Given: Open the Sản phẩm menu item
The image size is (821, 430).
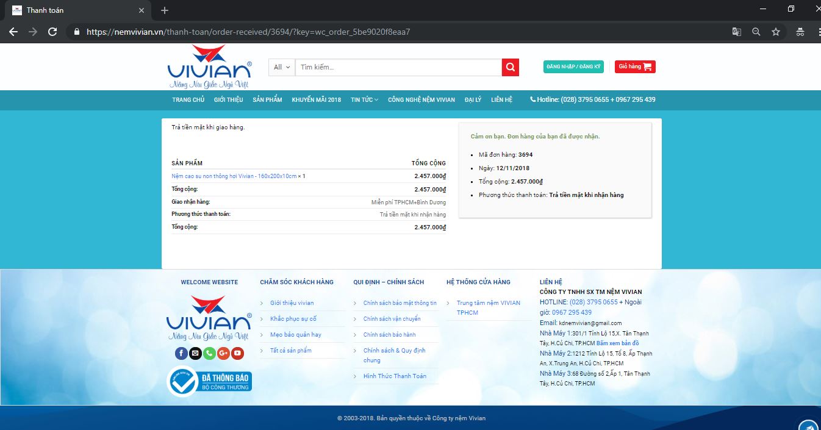Looking at the screenshot, I should coord(267,99).
